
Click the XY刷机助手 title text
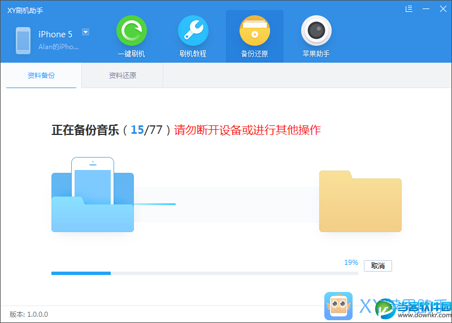click(x=25, y=11)
